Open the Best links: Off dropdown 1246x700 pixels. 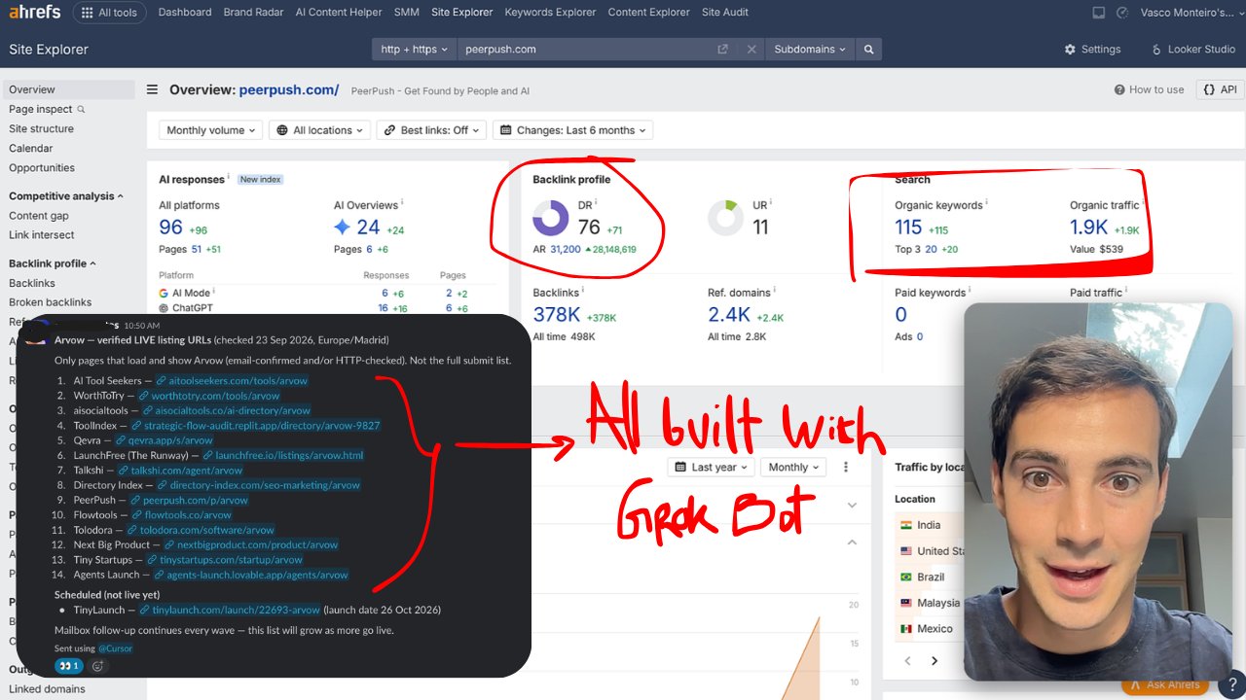click(x=431, y=130)
